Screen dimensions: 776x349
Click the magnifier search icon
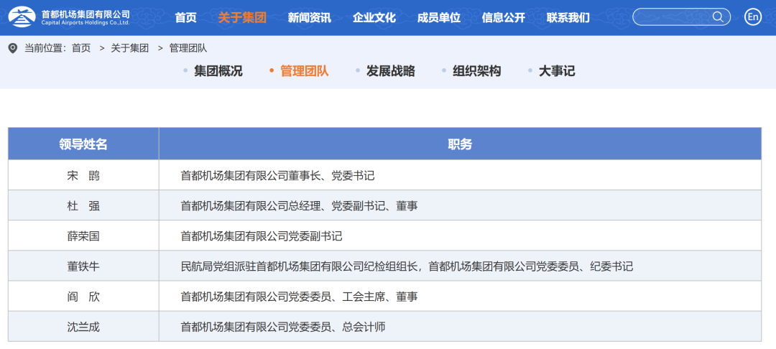717,17
